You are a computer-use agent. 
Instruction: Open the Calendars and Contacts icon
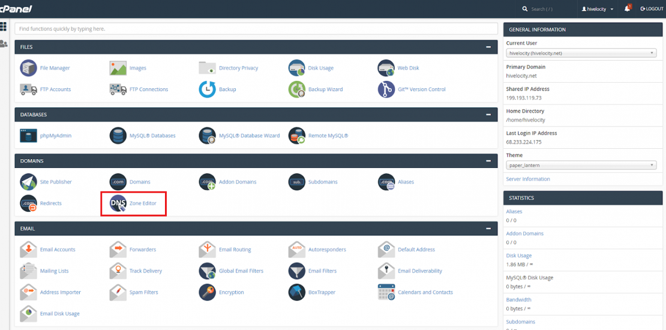click(x=386, y=292)
